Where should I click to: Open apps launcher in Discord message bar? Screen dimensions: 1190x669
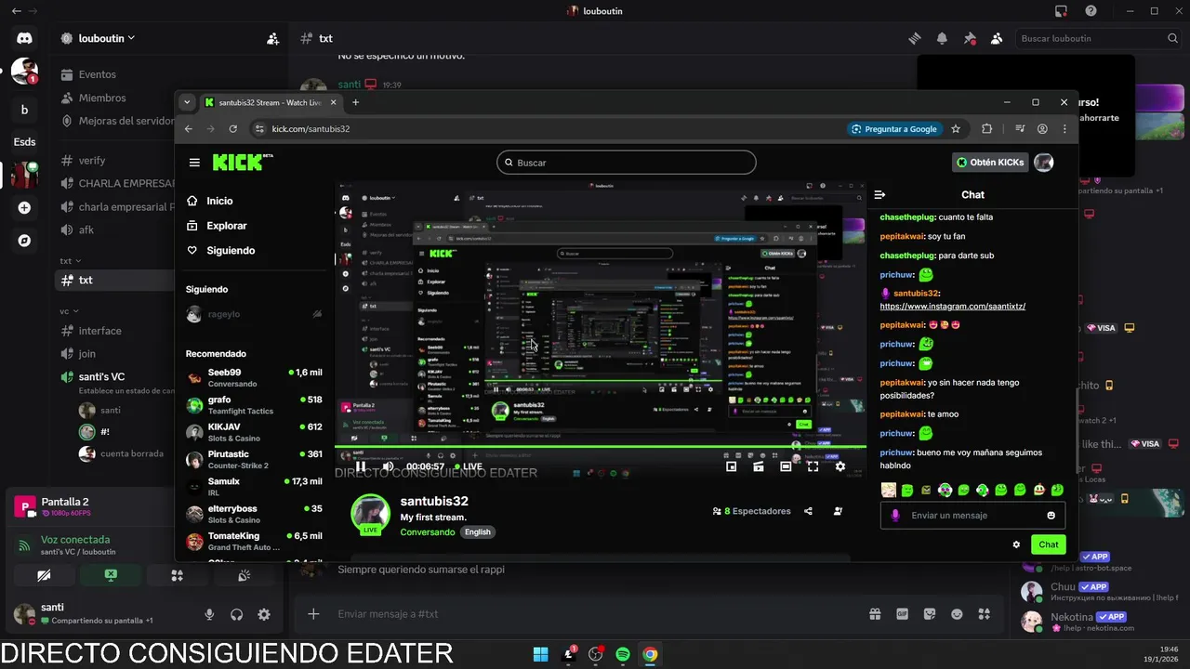pyautogui.click(x=985, y=614)
